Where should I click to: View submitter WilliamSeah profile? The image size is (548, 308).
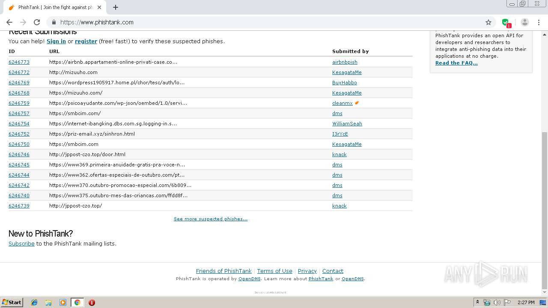[347, 124]
